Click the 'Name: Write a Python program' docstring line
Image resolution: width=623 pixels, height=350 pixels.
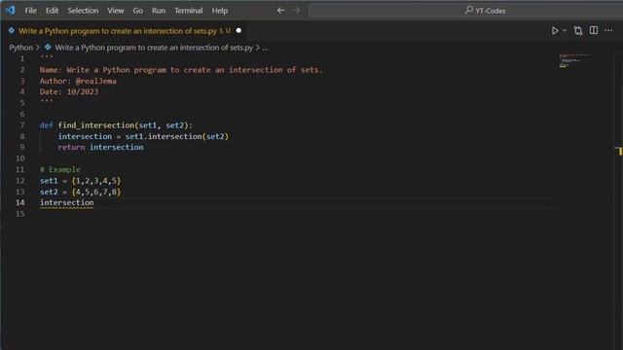[181, 70]
